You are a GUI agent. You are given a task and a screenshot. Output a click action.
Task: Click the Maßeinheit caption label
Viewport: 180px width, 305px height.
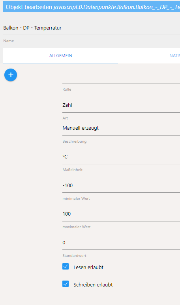point(73,170)
